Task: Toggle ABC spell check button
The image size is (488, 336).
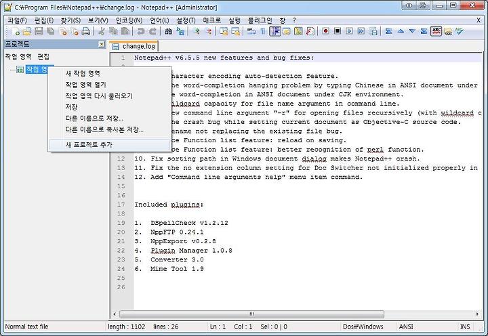Action: (436, 31)
